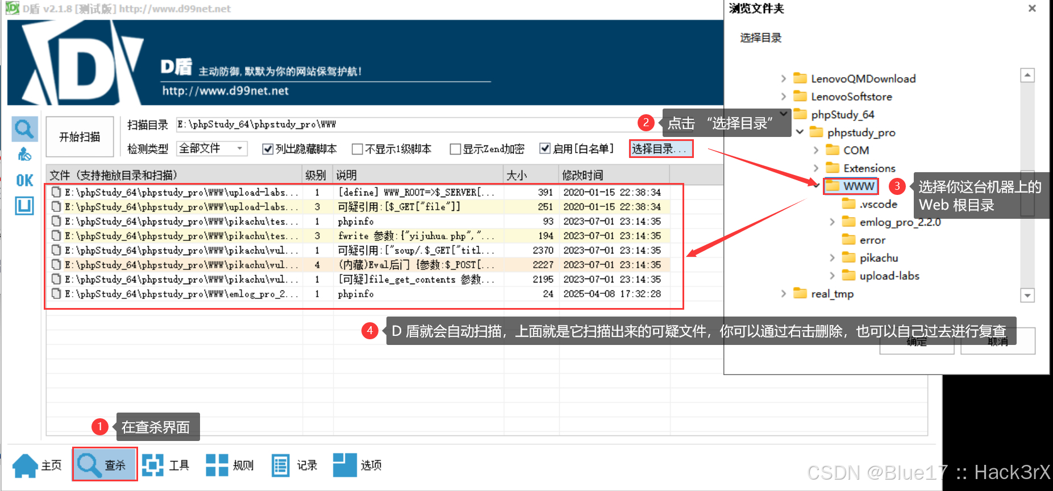Viewport: 1053px width, 491px height.
Task: Toggle the 列出隐藏脚本 checkbox
Action: tap(267, 149)
